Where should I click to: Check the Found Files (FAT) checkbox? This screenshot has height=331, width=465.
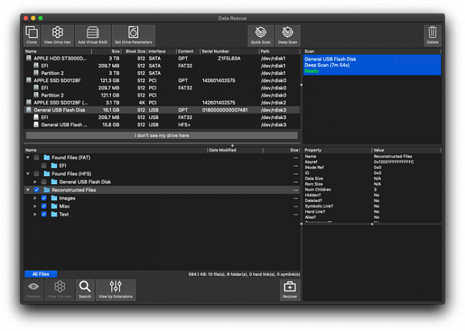pyautogui.click(x=37, y=158)
